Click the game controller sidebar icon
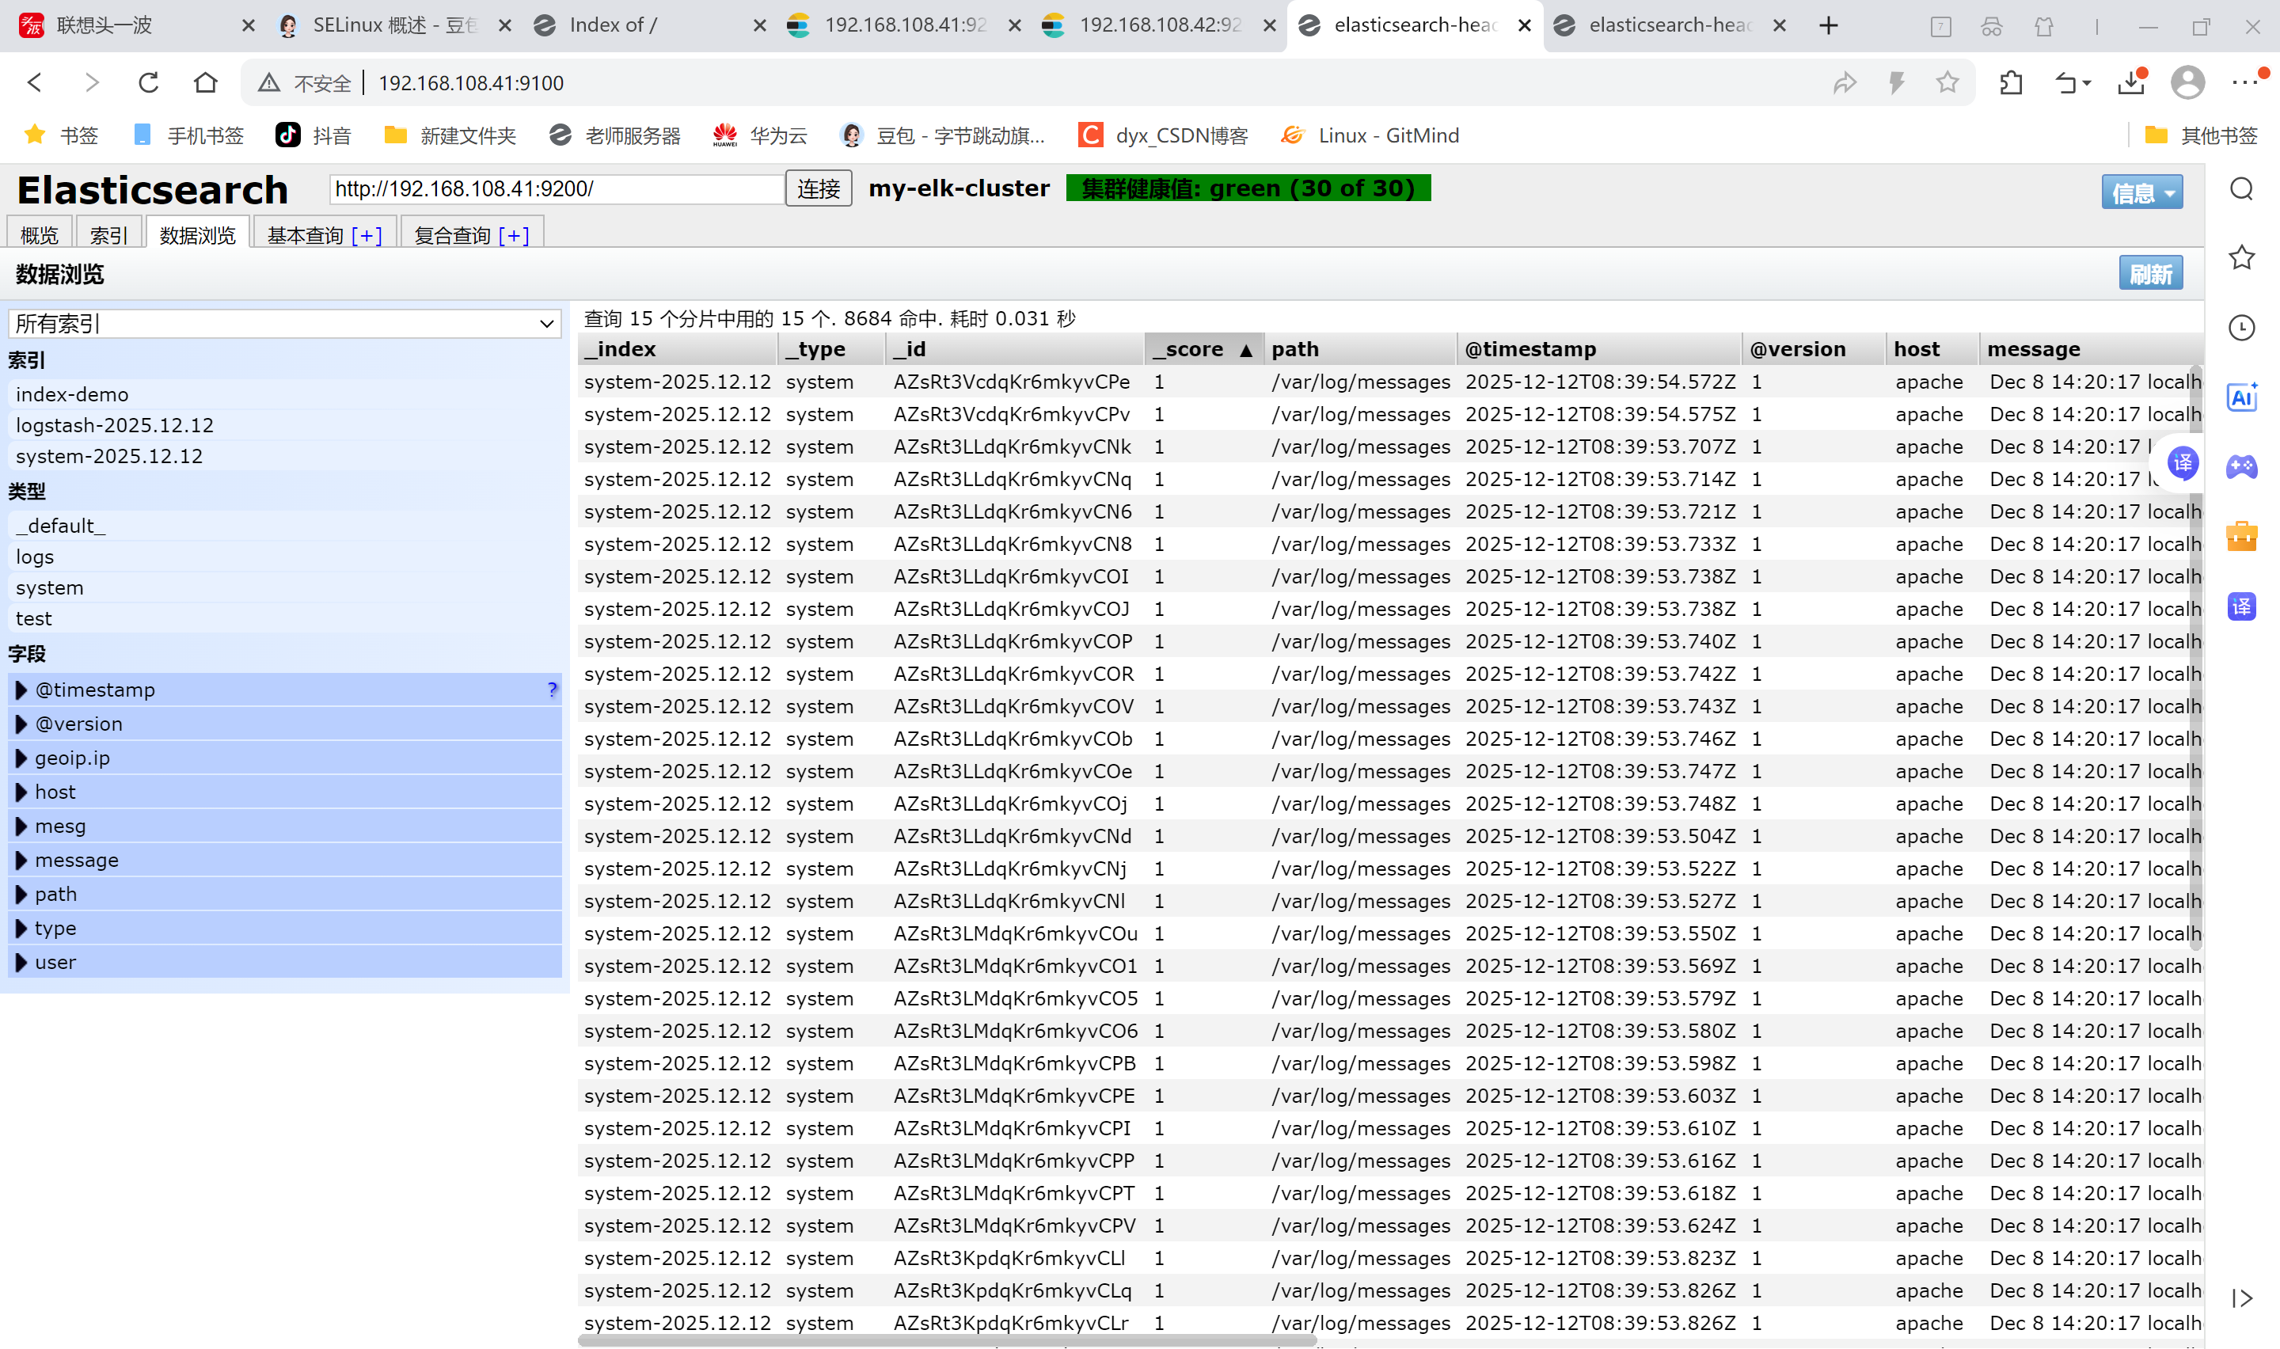Image resolution: width=2280 pixels, height=1349 pixels. click(2241, 467)
